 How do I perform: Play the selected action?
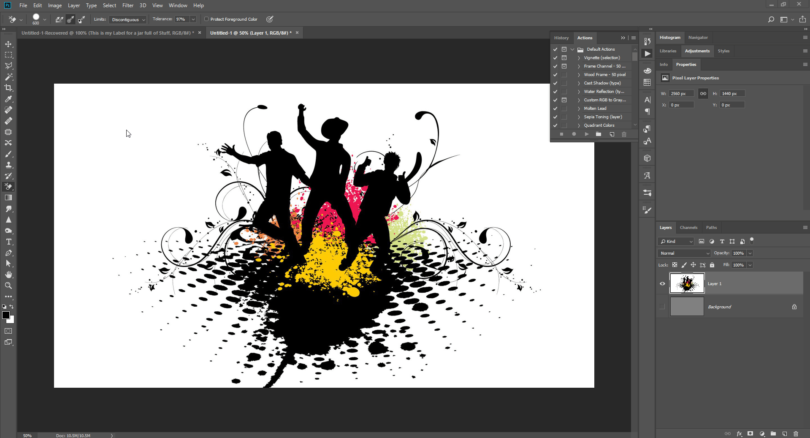pos(586,134)
